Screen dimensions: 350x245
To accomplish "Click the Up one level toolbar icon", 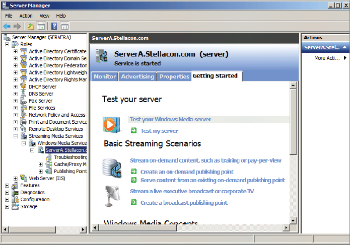I will click(x=31, y=27).
